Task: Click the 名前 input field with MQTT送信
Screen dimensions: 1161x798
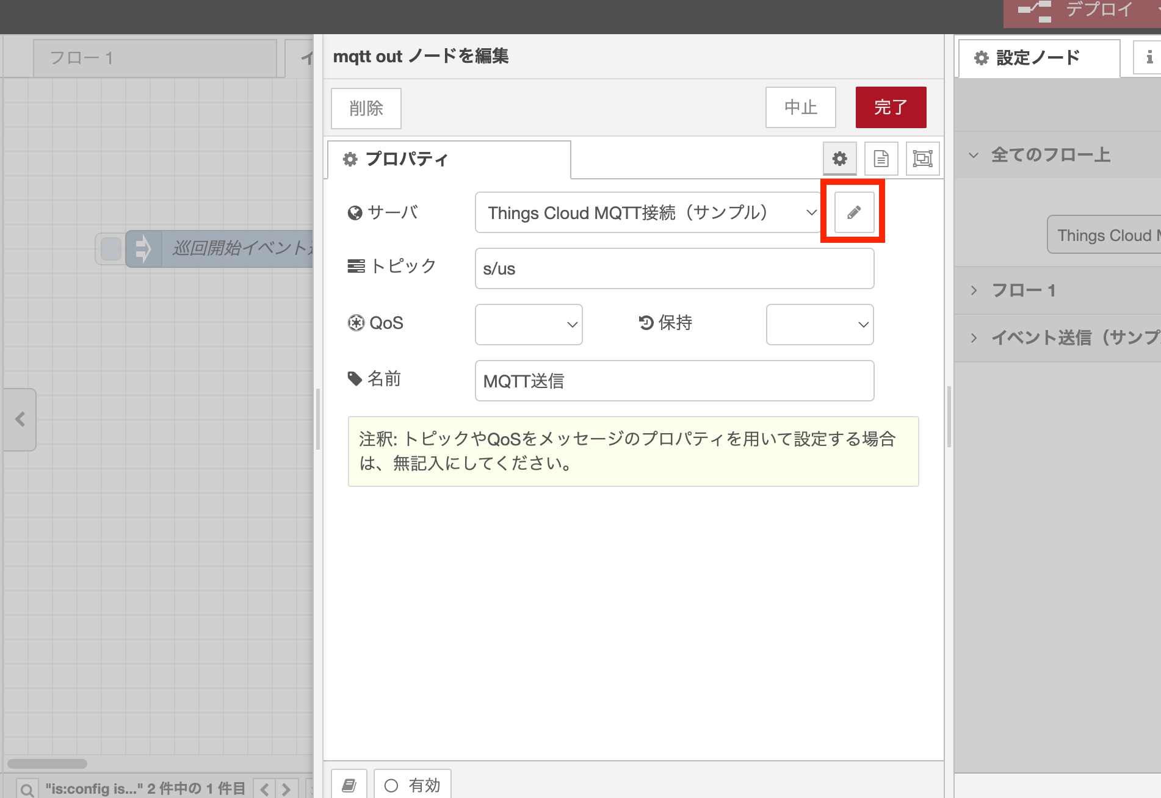Action: coord(675,381)
